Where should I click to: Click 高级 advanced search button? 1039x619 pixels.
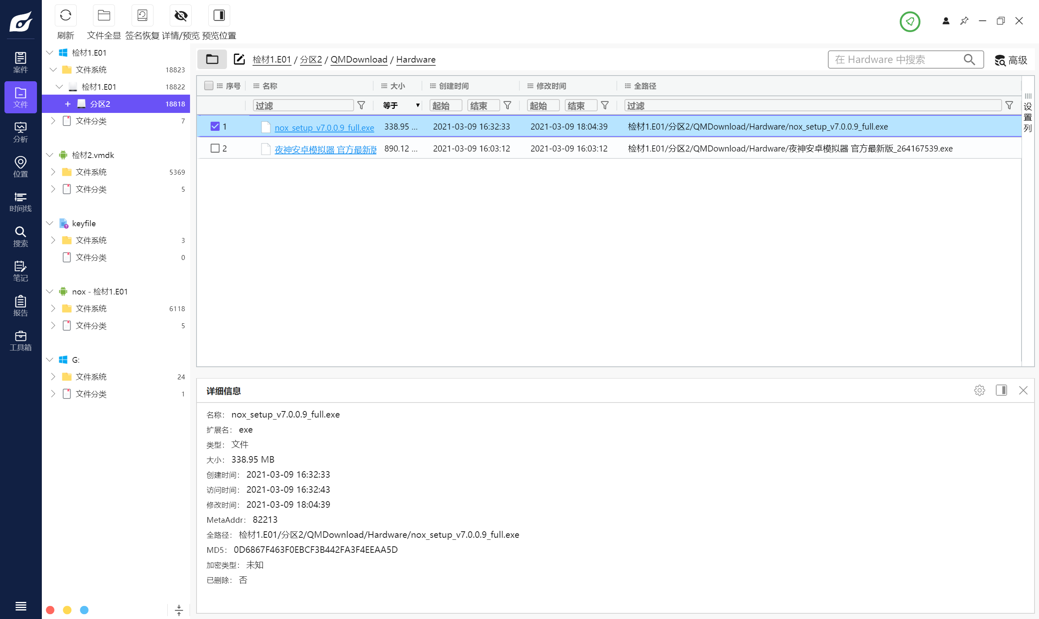1011,60
